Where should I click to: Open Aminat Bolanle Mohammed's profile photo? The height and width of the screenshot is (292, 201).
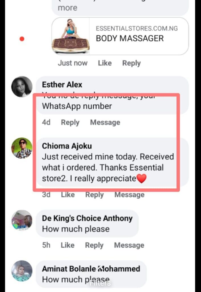(x=22, y=271)
